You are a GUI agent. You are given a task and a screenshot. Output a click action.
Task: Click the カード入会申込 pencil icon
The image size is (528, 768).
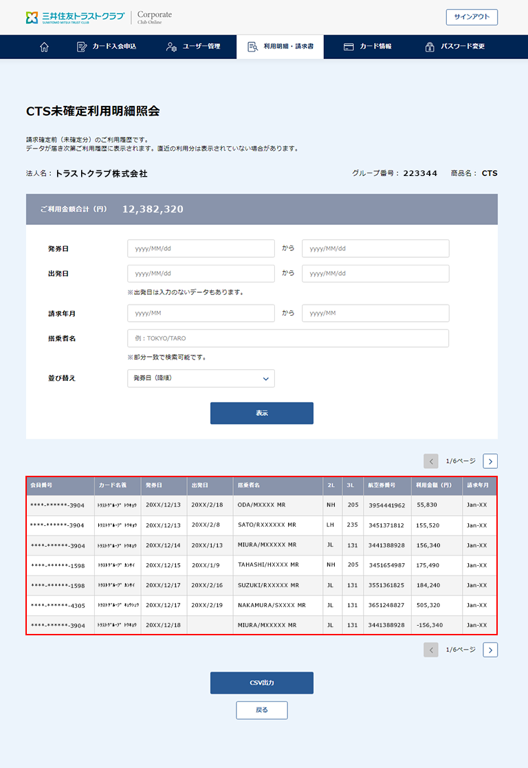coord(82,47)
